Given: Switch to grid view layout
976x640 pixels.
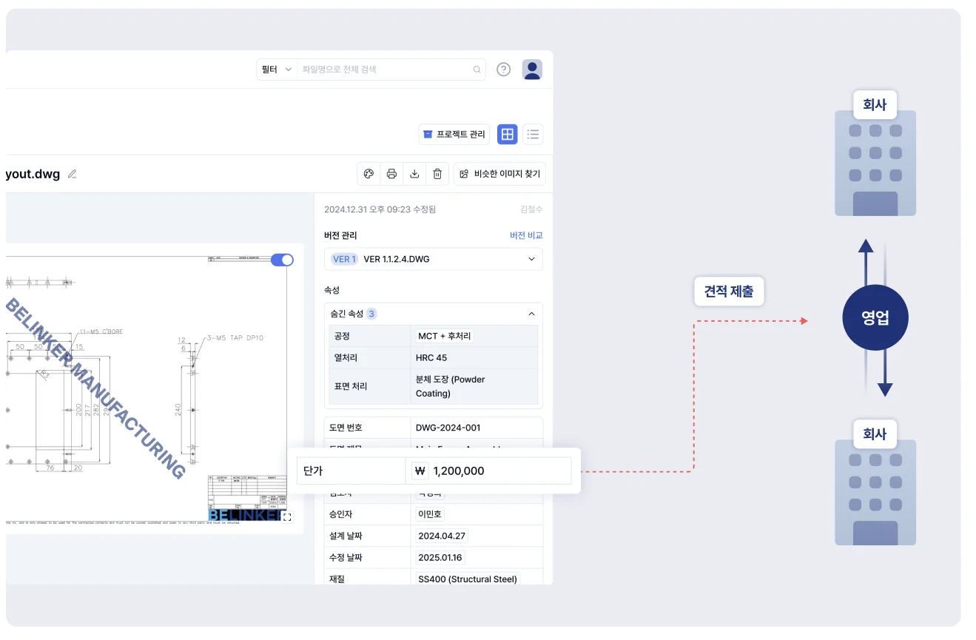Looking at the screenshot, I should pos(507,134).
